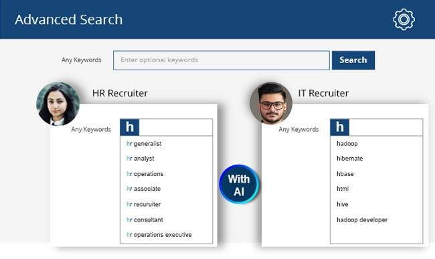
Task: Click the top 'Any Keywords' label
Action: (81, 60)
